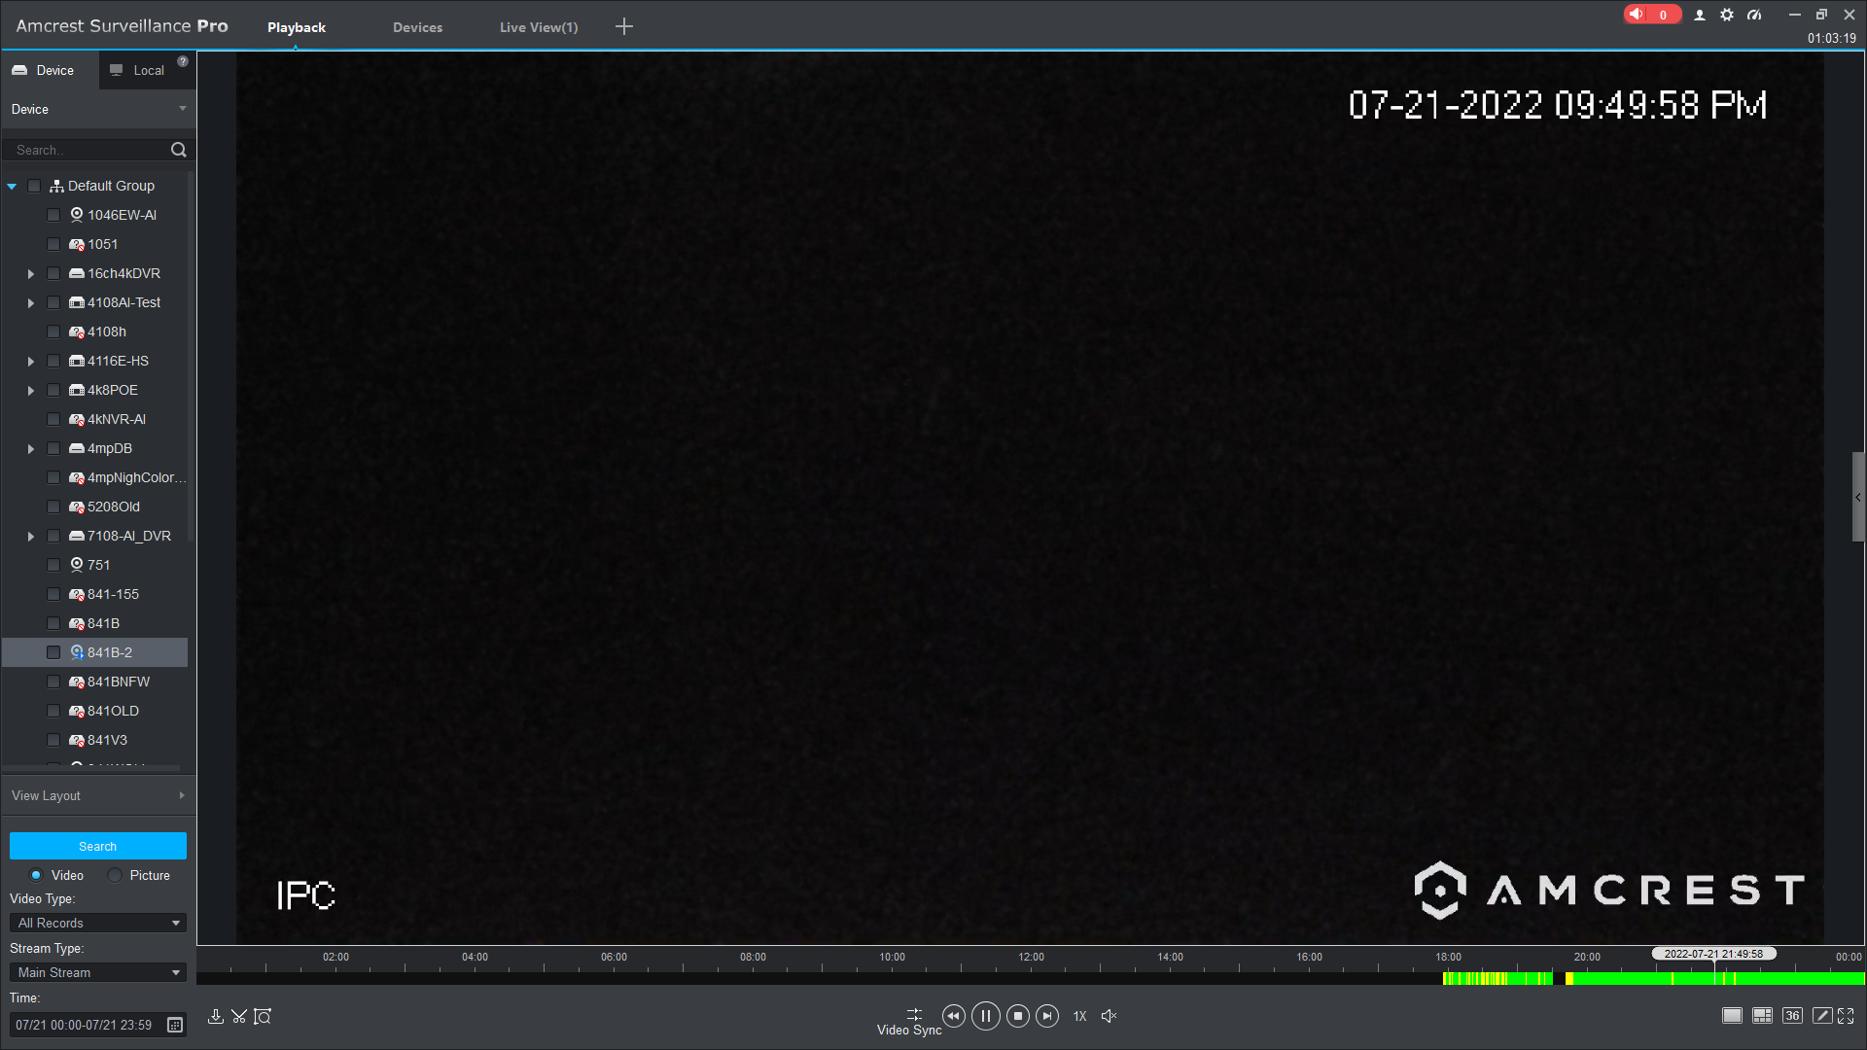1867x1050 pixels.
Task: Click the download recording icon
Action: tap(216, 1016)
